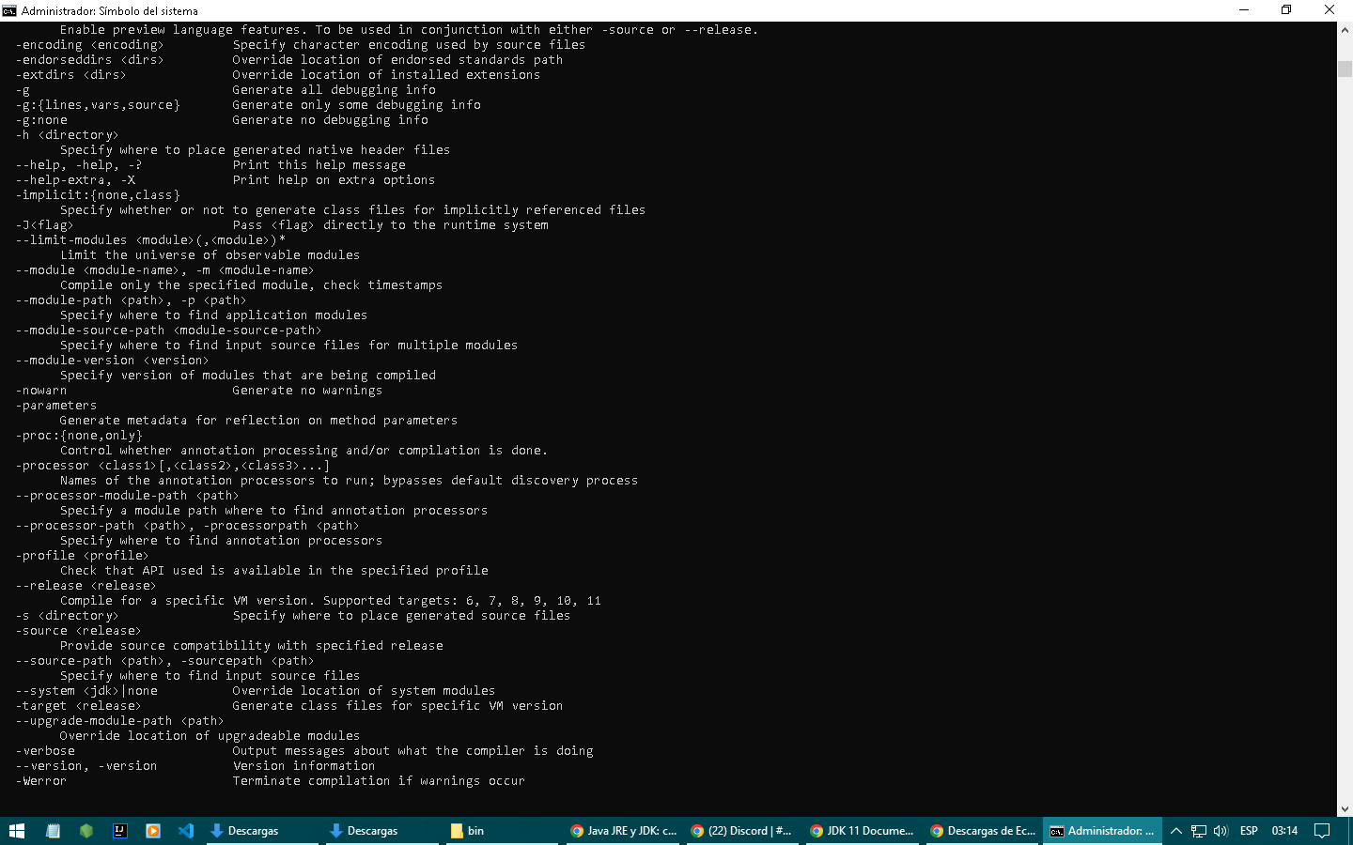Click the '-proc:{none,only}' option text

[x=79, y=436]
